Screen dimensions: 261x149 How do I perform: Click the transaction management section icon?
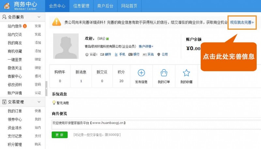[4, 102]
